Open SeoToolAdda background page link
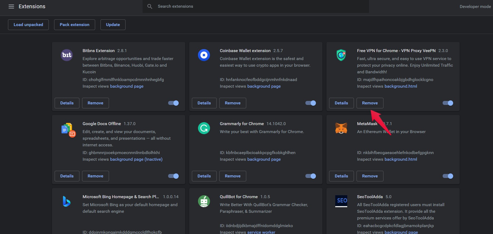Viewport: 493px width, 234px height. (x=401, y=232)
